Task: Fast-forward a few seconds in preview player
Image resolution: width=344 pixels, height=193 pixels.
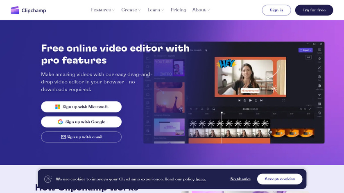Action: click(256, 101)
